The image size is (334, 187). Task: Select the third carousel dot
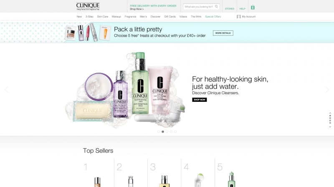coord(167,132)
